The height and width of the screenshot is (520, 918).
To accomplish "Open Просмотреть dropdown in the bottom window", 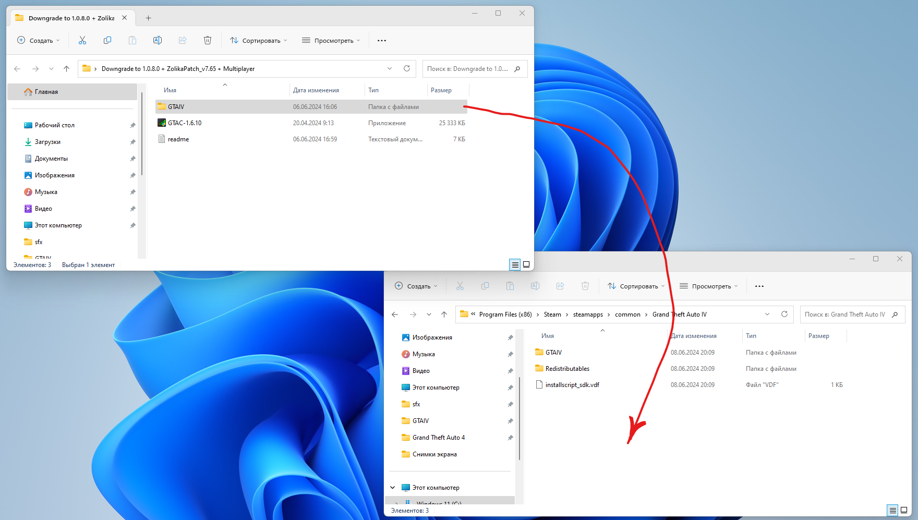I will [x=709, y=286].
